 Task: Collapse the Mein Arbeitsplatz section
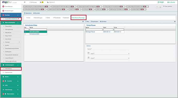click(18, 23)
